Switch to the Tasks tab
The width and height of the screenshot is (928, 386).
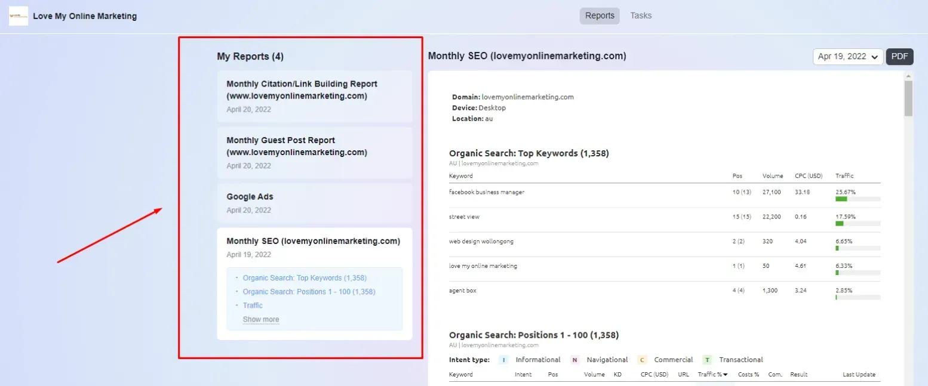pos(641,16)
